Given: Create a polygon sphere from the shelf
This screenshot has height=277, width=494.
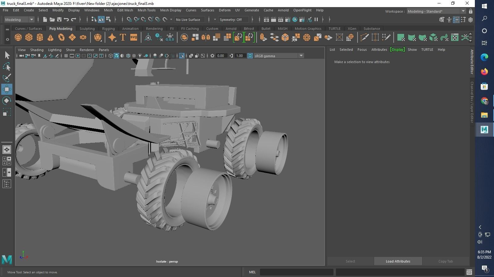Looking at the screenshot, I should click(x=18, y=38).
